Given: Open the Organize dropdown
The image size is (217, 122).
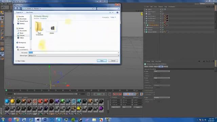Looking at the screenshot, I should coord(19,13).
